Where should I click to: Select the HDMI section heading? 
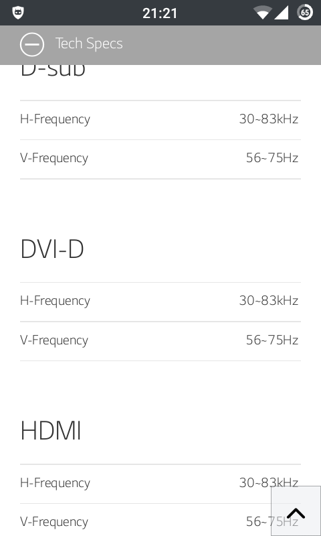tap(51, 431)
